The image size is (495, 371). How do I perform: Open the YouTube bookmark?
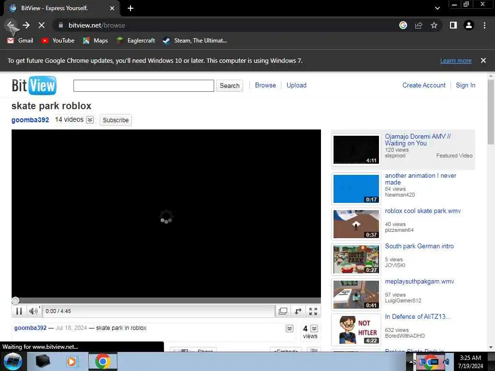58,41
